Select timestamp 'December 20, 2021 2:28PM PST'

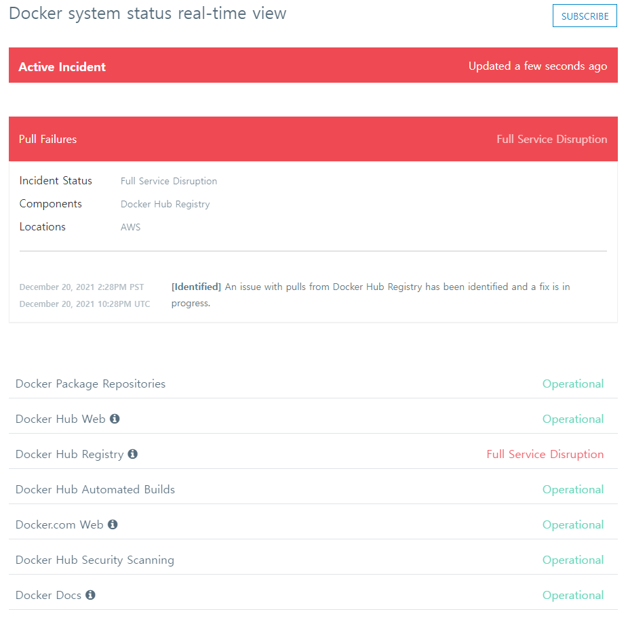tap(81, 287)
